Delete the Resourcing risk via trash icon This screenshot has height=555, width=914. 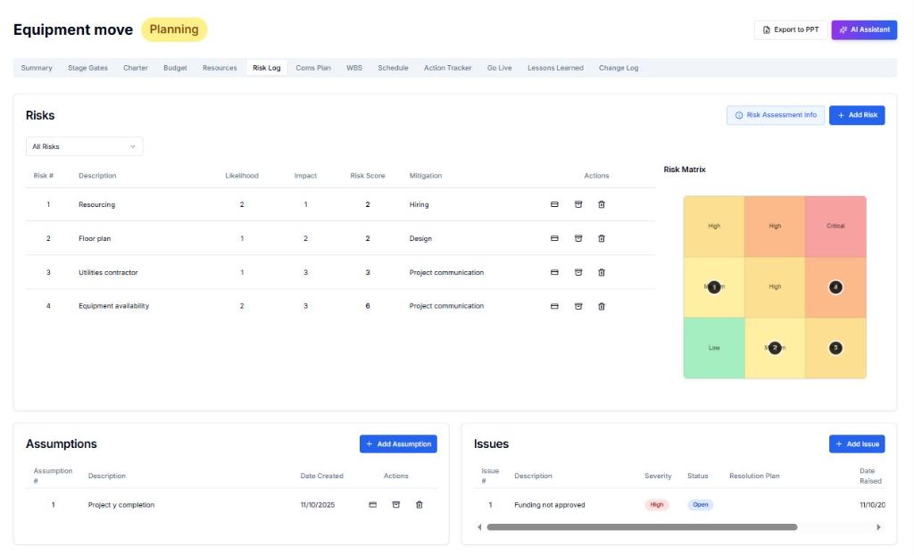point(601,204)
